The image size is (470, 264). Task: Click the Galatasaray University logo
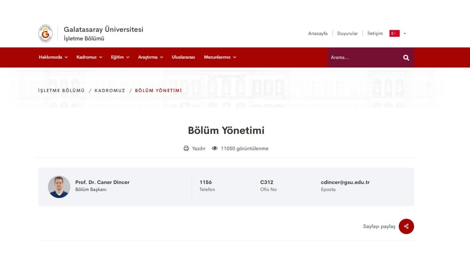coord(46,34)
